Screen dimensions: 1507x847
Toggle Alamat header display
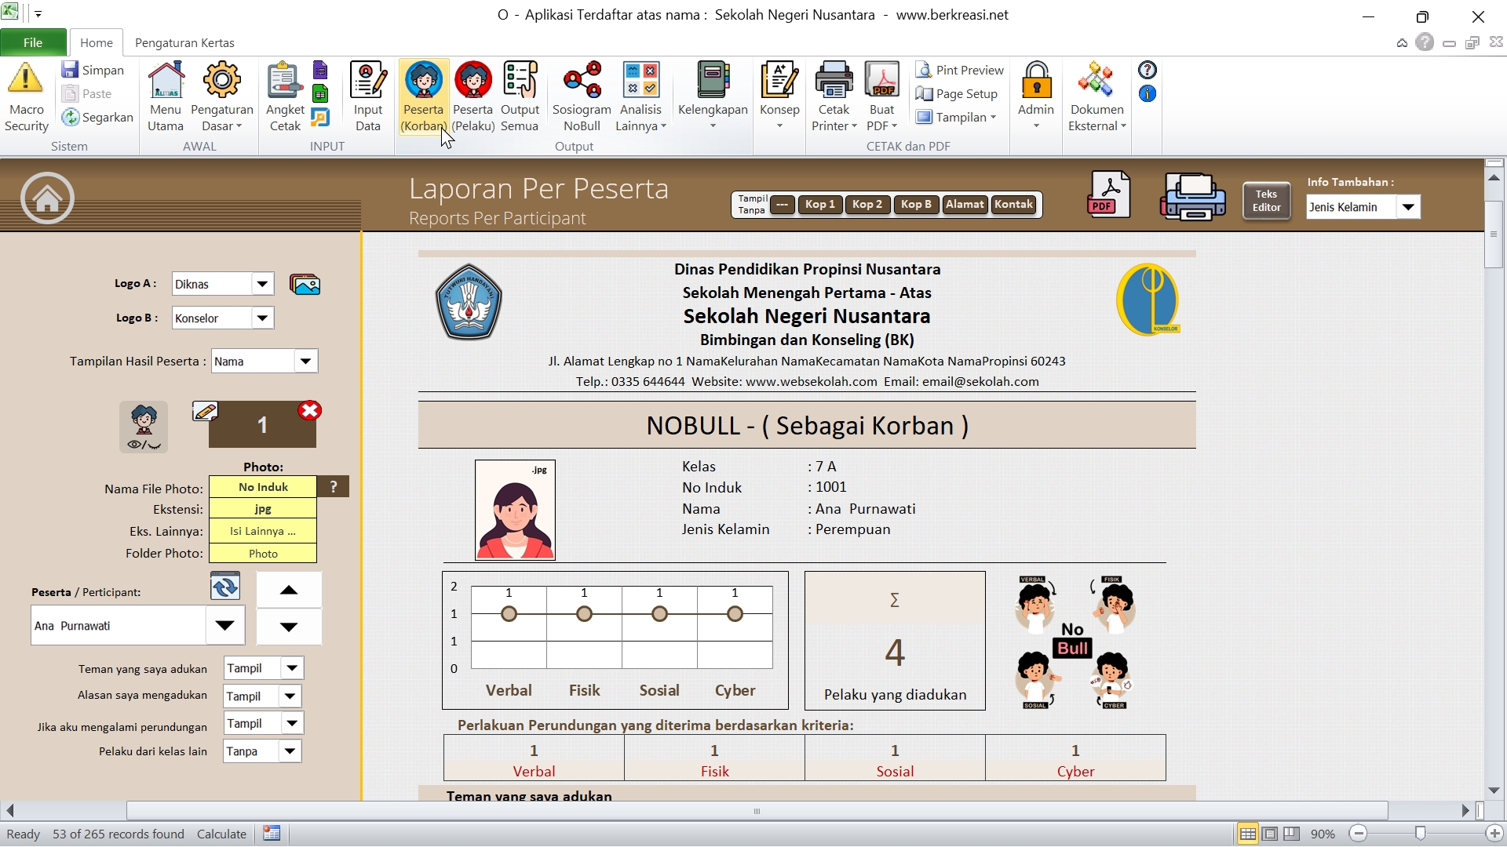pos(964,205)
